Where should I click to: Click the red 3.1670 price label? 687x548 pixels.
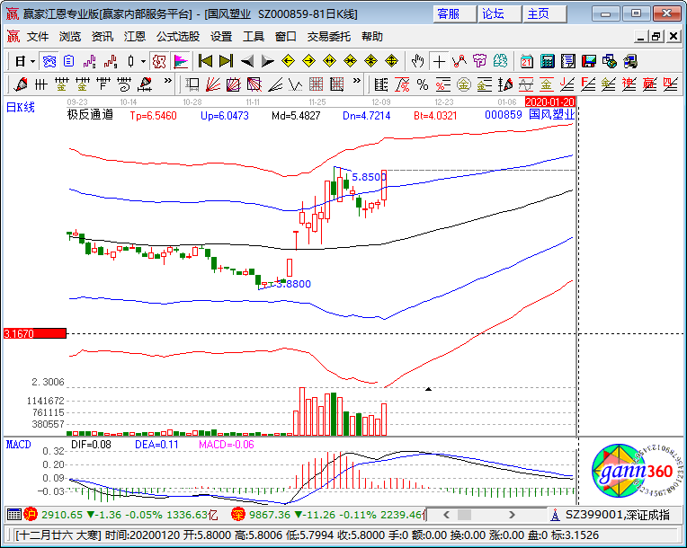[x=34, y=333]
